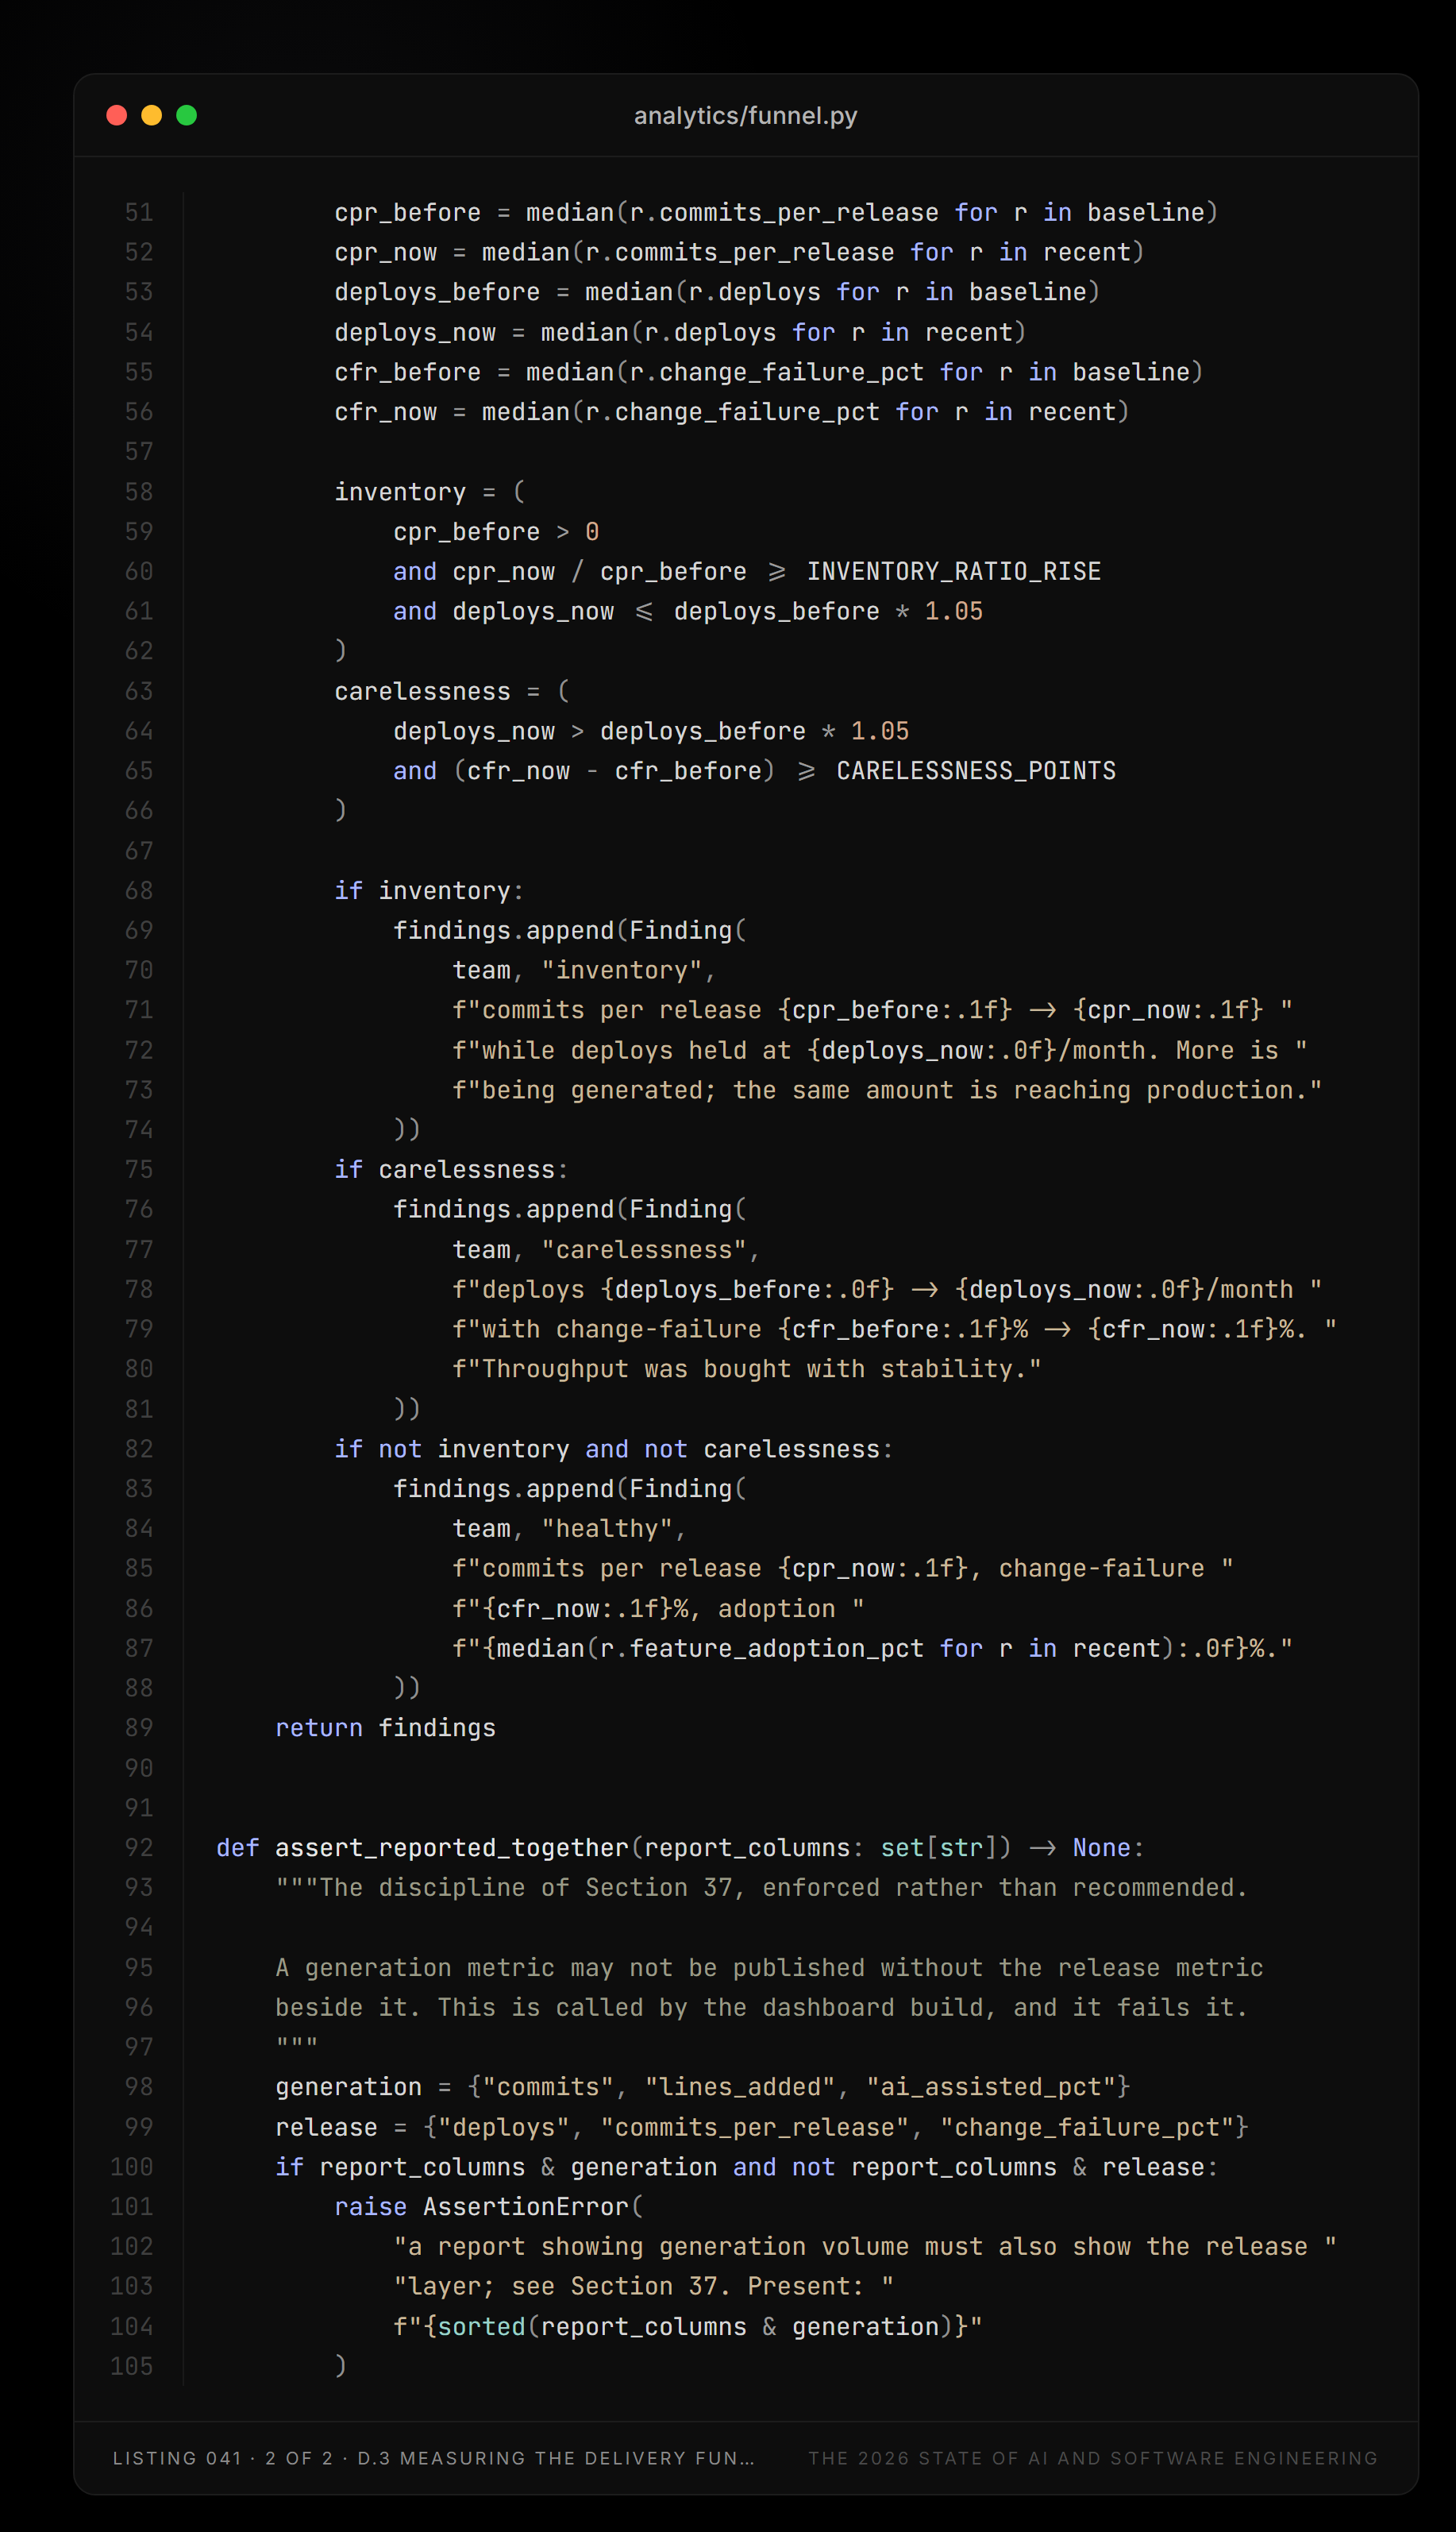
Task: Click the 'generation = {' set definition line
Action: (703, 2086)
